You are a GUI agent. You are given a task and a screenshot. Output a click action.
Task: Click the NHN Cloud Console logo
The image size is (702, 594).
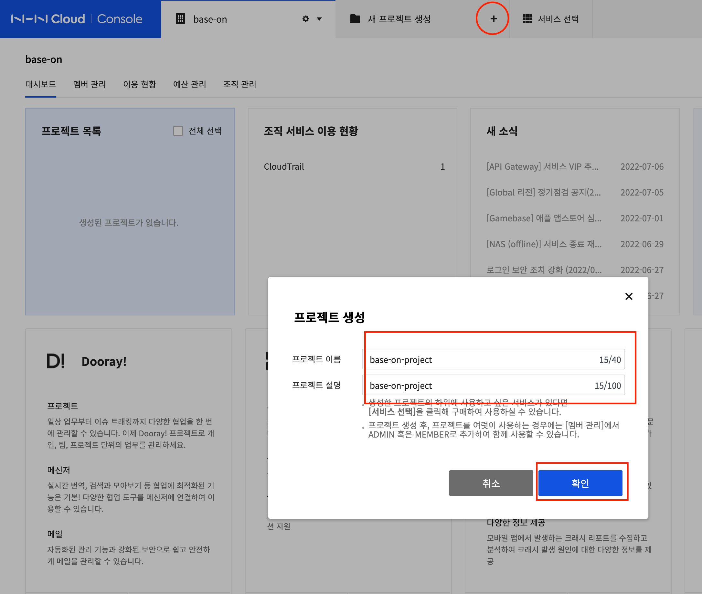(77, 19)
